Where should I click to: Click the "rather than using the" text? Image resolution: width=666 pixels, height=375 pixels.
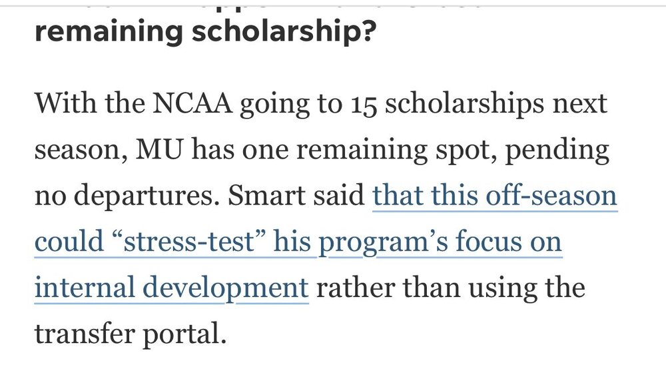[x=450, y=288]
